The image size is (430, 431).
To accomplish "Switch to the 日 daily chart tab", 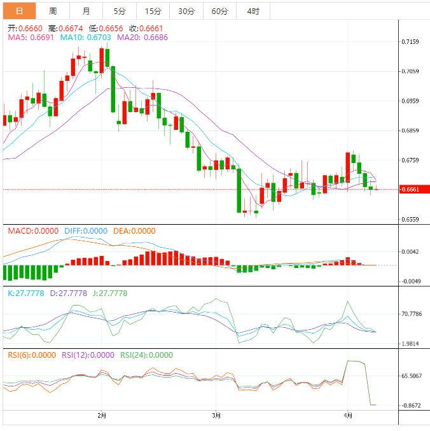I will click(x=19, y=11).
